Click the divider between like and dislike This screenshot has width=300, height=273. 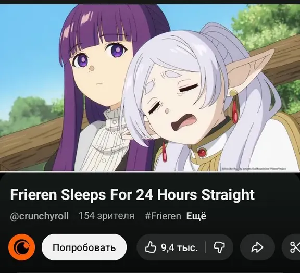[x=205, y=247]
